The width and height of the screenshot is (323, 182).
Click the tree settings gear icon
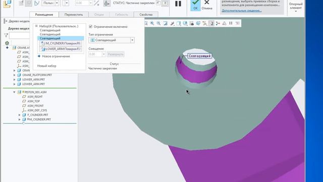coord(7,43)
